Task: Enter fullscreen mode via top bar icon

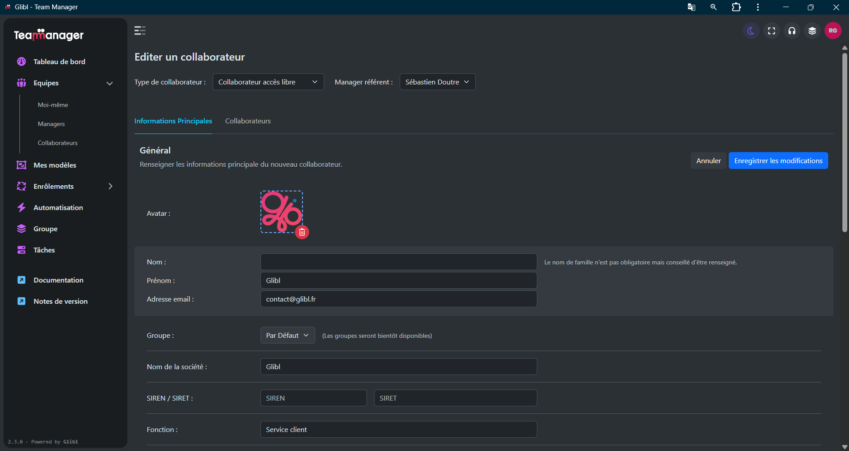Action: pos(772,31)
